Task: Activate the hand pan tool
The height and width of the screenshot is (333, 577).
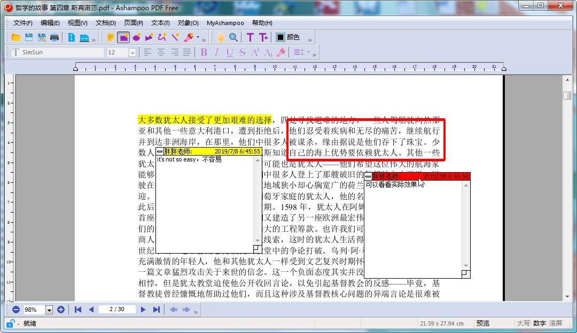Action: [220, 37]
